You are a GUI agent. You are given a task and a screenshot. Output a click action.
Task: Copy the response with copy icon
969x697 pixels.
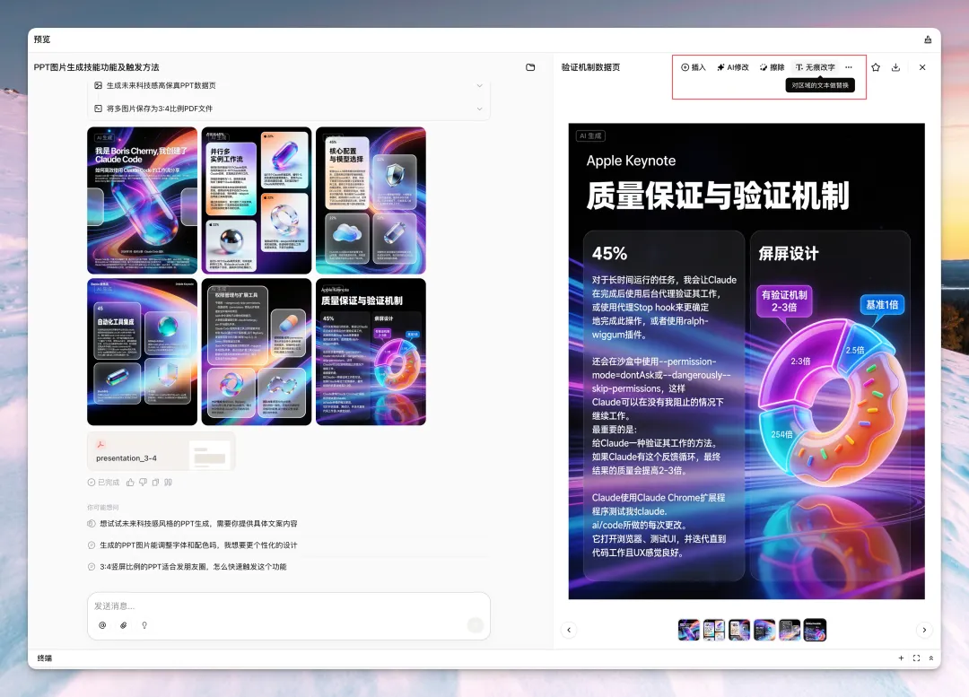tap(155, 483)
